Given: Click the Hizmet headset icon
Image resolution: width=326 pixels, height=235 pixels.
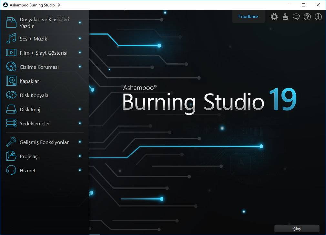Looking at the screenshot, I should pos(11,170).
